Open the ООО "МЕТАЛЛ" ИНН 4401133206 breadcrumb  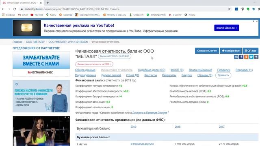pos(68,42)
